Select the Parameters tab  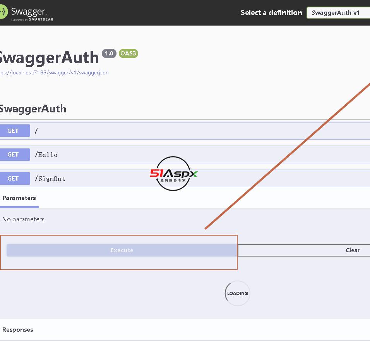coord(19,198)
